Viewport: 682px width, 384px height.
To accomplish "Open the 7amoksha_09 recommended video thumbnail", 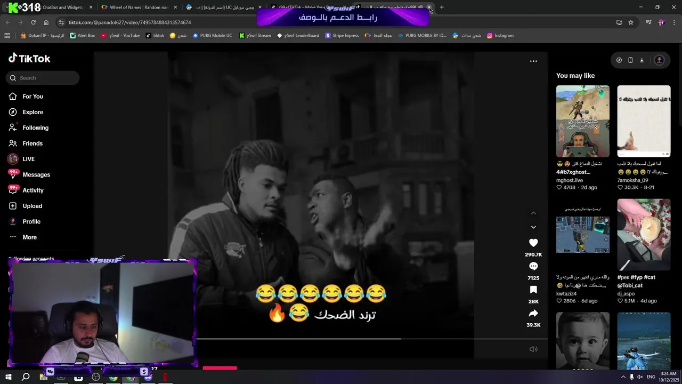I will [644, 121].
